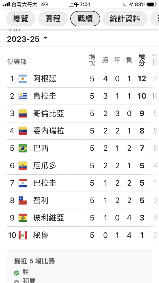Select the 戰績 tab
This screenshot has height=283, width=159.
(85, 19)
